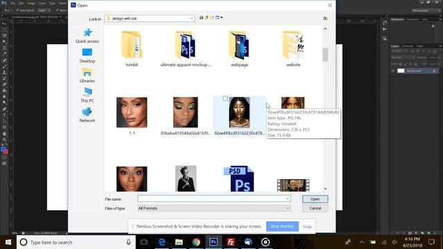
Task: Select the Move tool in Photoshop toolbar
Action: click(x=4, y=24)
